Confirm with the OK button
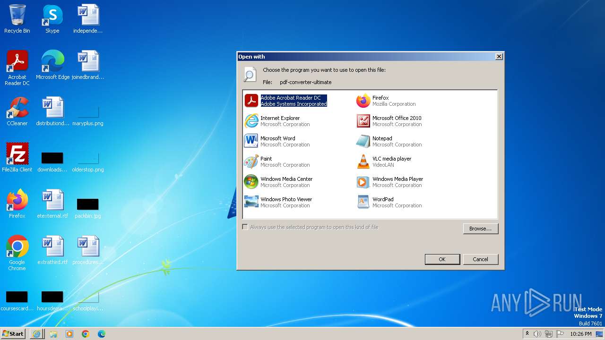The height and width of the screenshot is (340, 605). click(442, 259)
